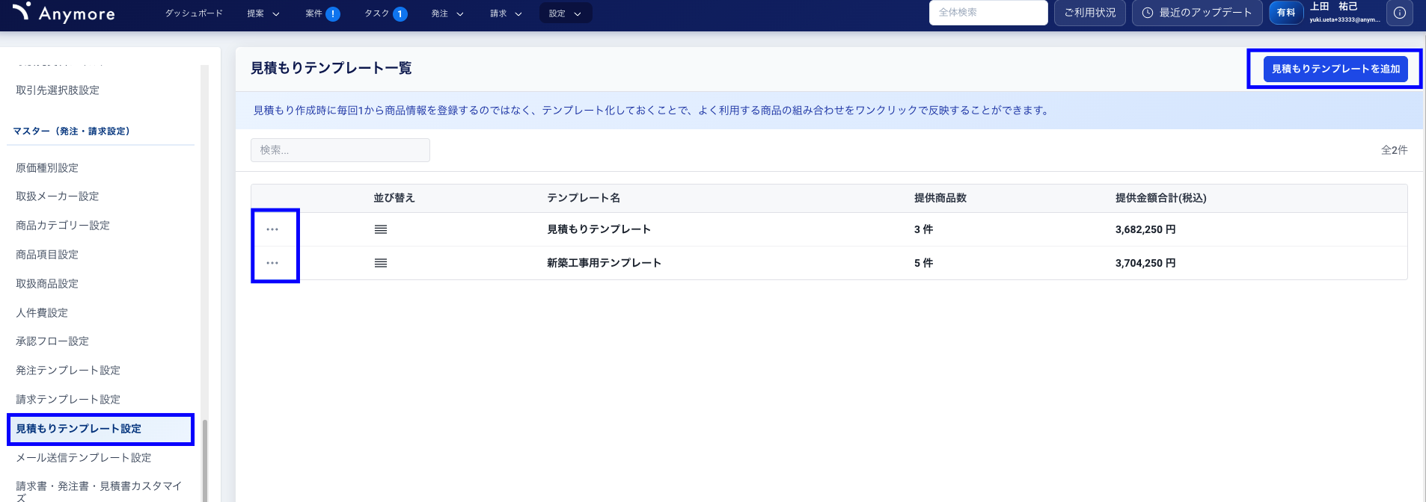Expand the 請求 dropdown menu
Viewport: 1426px width, 502px height.
(x=506, y=13)
